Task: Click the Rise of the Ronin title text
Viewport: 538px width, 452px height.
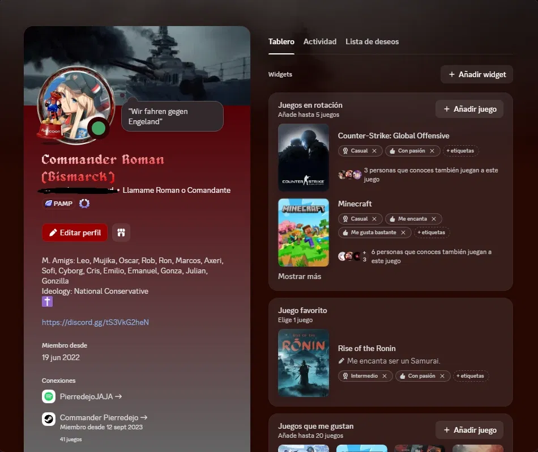Action: (x=367, y=349)
